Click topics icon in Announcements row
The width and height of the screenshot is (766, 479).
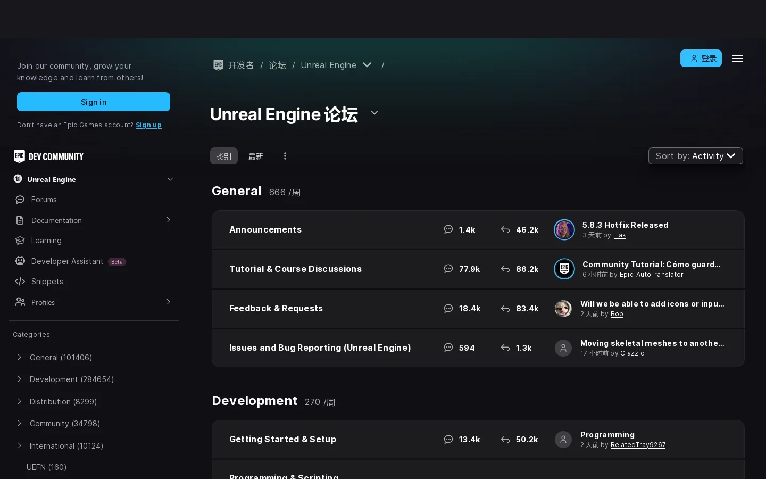pyautogui.click(x=448, y=229)
